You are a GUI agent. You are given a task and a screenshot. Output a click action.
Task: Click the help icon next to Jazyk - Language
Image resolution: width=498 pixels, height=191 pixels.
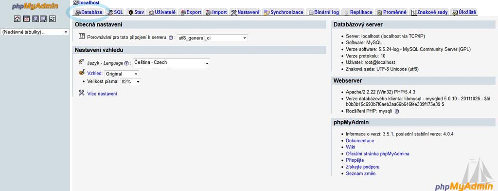click(x=126, y=63)
